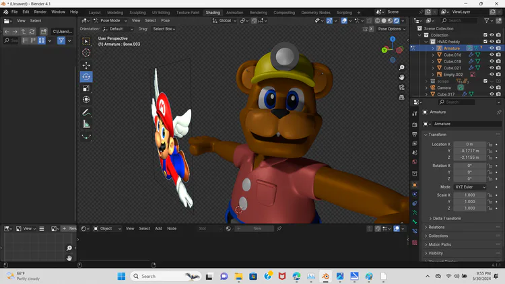
Task: Open the File menu
Action: click(x=15, y=12)
